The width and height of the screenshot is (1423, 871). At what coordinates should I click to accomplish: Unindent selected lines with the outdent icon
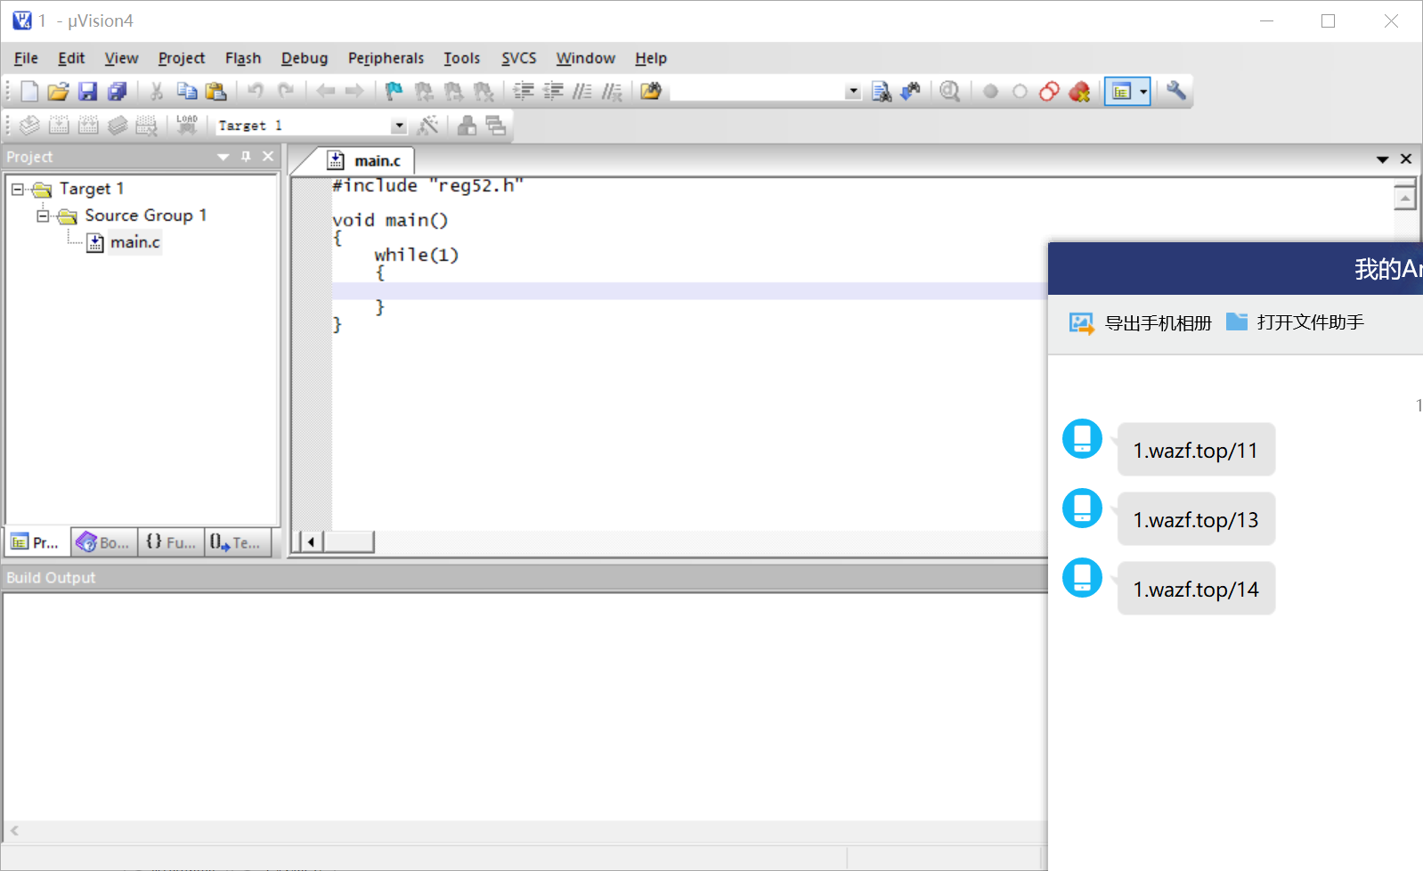pyautogui.click(x=553, y=91)
